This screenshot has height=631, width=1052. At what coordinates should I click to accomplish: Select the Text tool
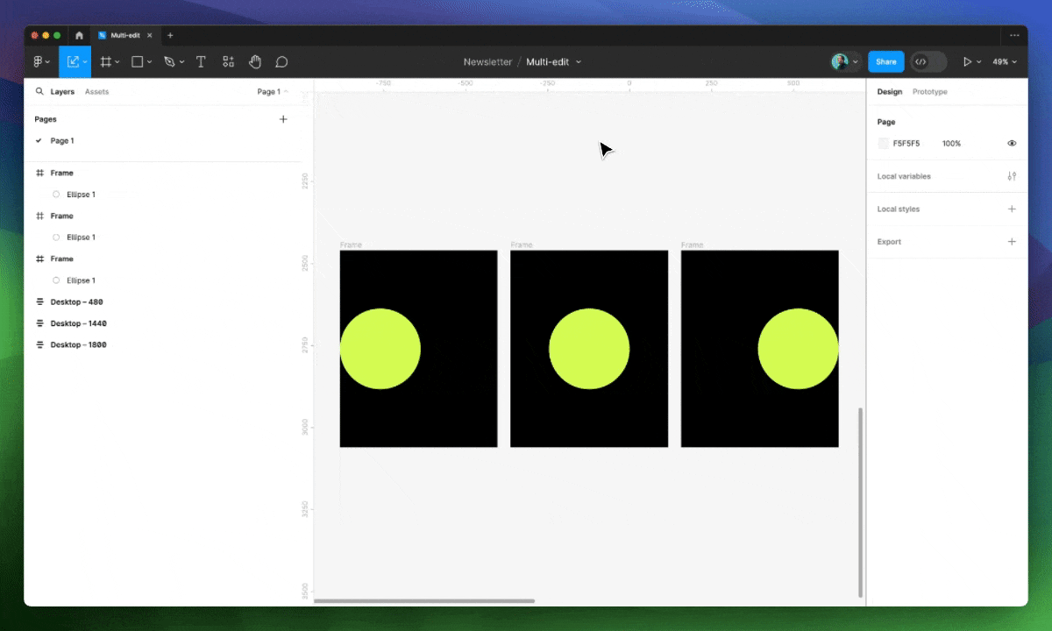click(x=201, y=62)
